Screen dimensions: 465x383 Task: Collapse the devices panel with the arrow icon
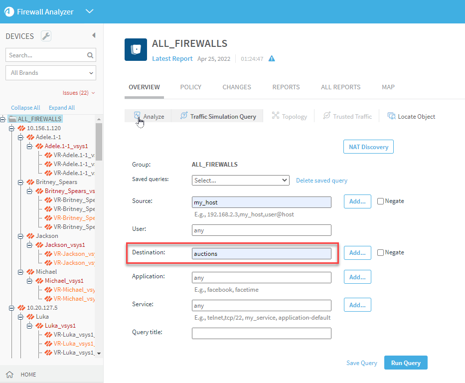click(94, 35)
